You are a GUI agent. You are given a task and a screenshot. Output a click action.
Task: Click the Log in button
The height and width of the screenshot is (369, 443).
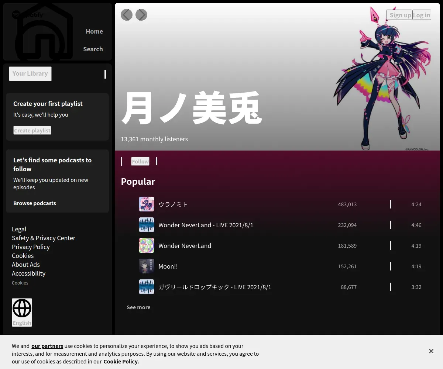click(422, 15)
